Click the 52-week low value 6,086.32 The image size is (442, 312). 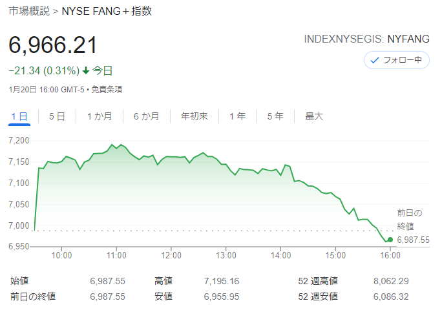click(x=391, y=296)
